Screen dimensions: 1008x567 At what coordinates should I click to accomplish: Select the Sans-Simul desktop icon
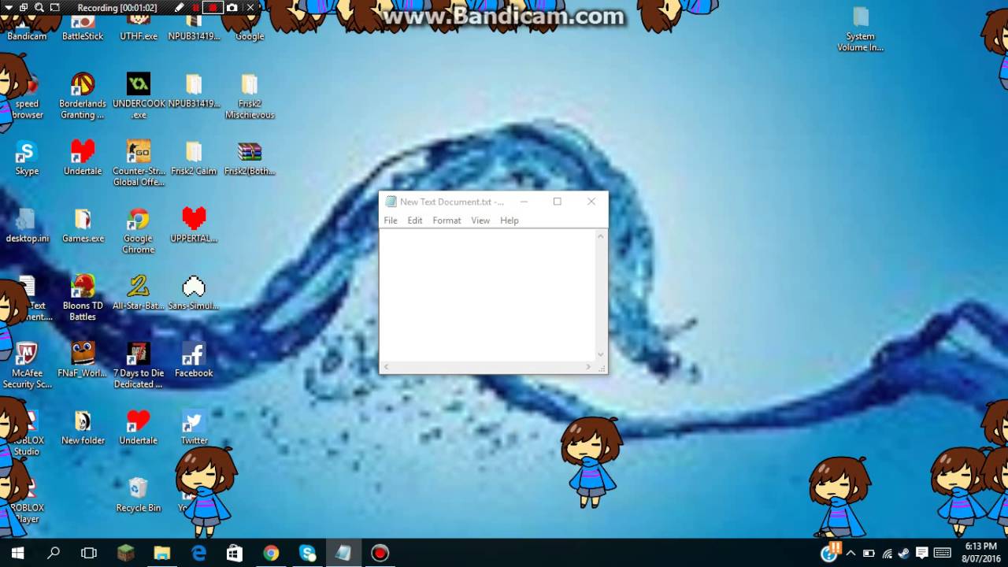click(194, 292)
